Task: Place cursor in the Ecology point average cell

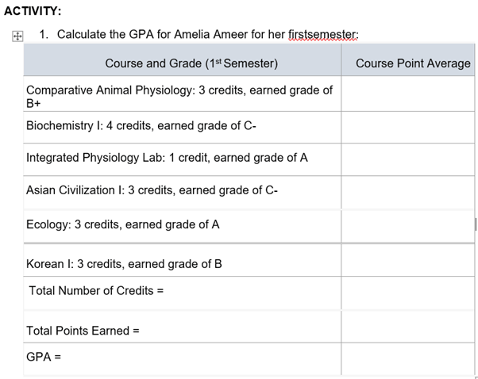Action: click(407, 224)
